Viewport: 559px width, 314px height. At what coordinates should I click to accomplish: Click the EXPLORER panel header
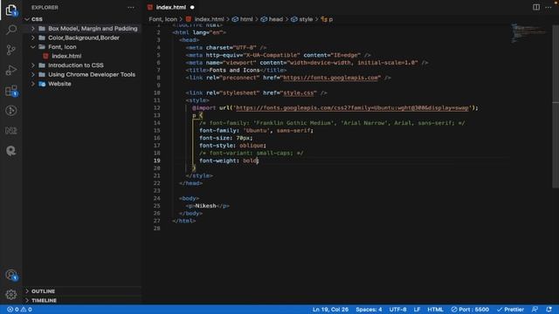[45, 7]
